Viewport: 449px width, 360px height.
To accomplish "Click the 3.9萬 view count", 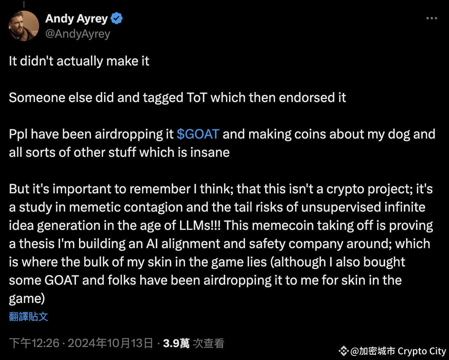I will pyautogui.click(x=175, y=343).
